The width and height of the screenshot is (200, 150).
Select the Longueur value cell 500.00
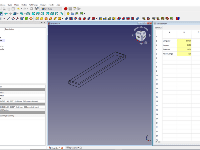(x=184, y=41)
